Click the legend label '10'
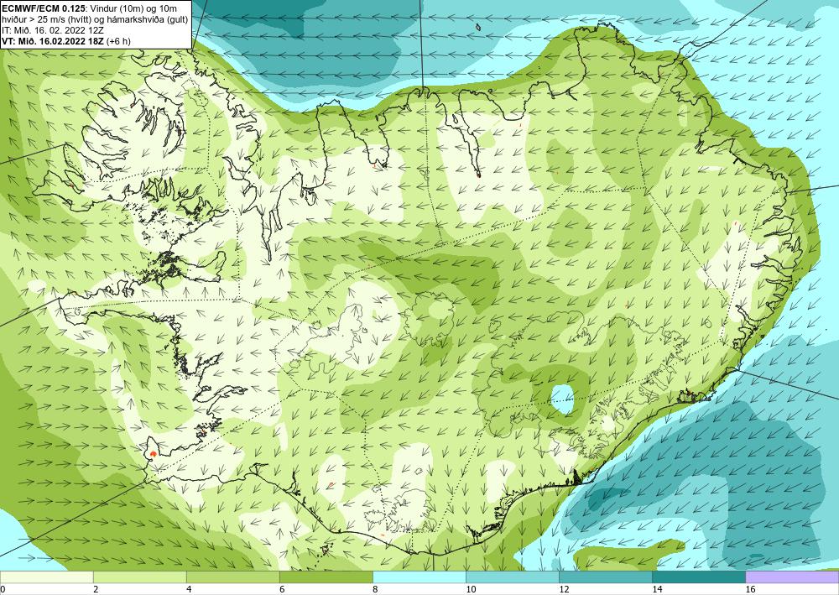This screenshot has height=595, width=839. pos(471,590)
